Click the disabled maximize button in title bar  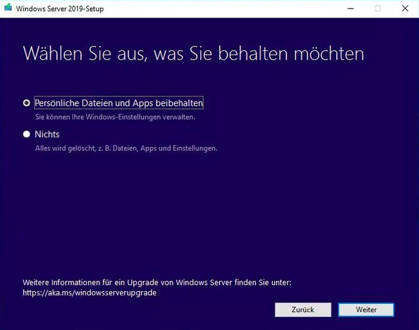378,9
